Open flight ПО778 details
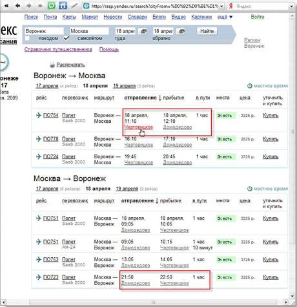297x307 pixels. coord(51,139)
